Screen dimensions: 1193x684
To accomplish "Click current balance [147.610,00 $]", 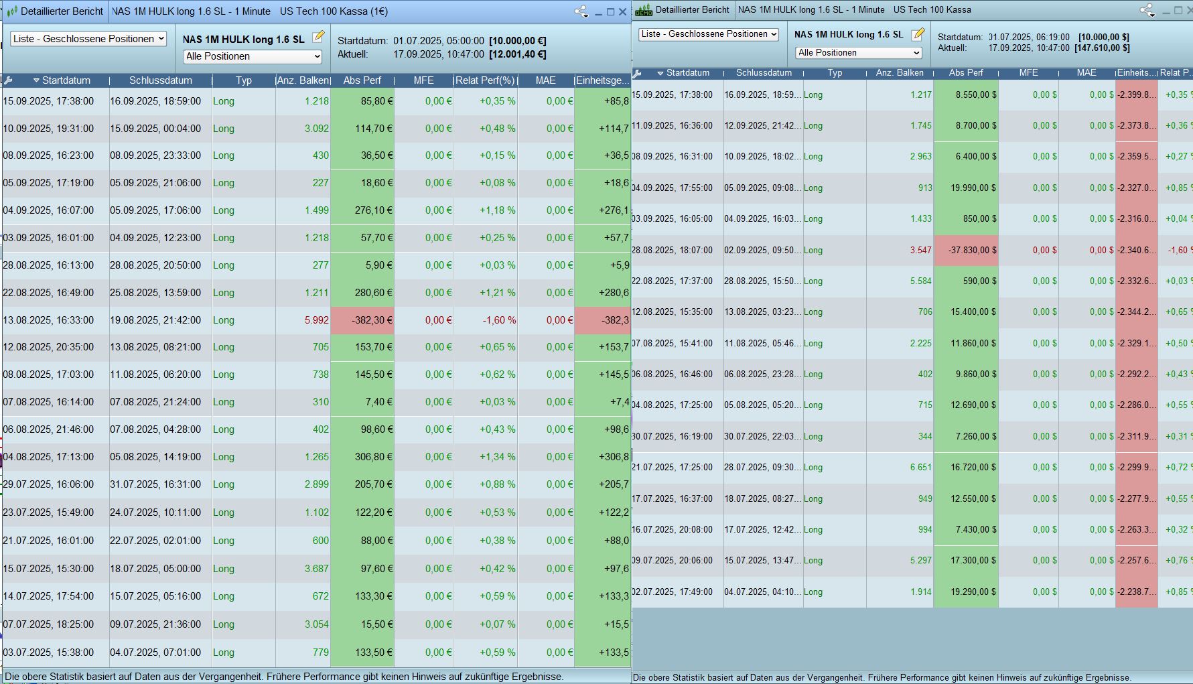I will pos(1102,48).
